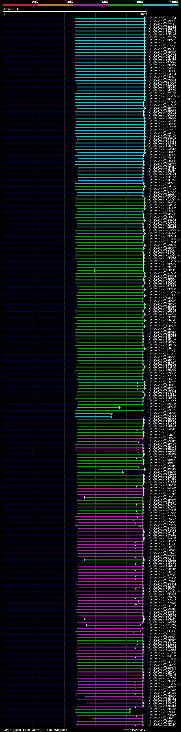Click the red 20% identity legend segment

[x=20, y=5]
